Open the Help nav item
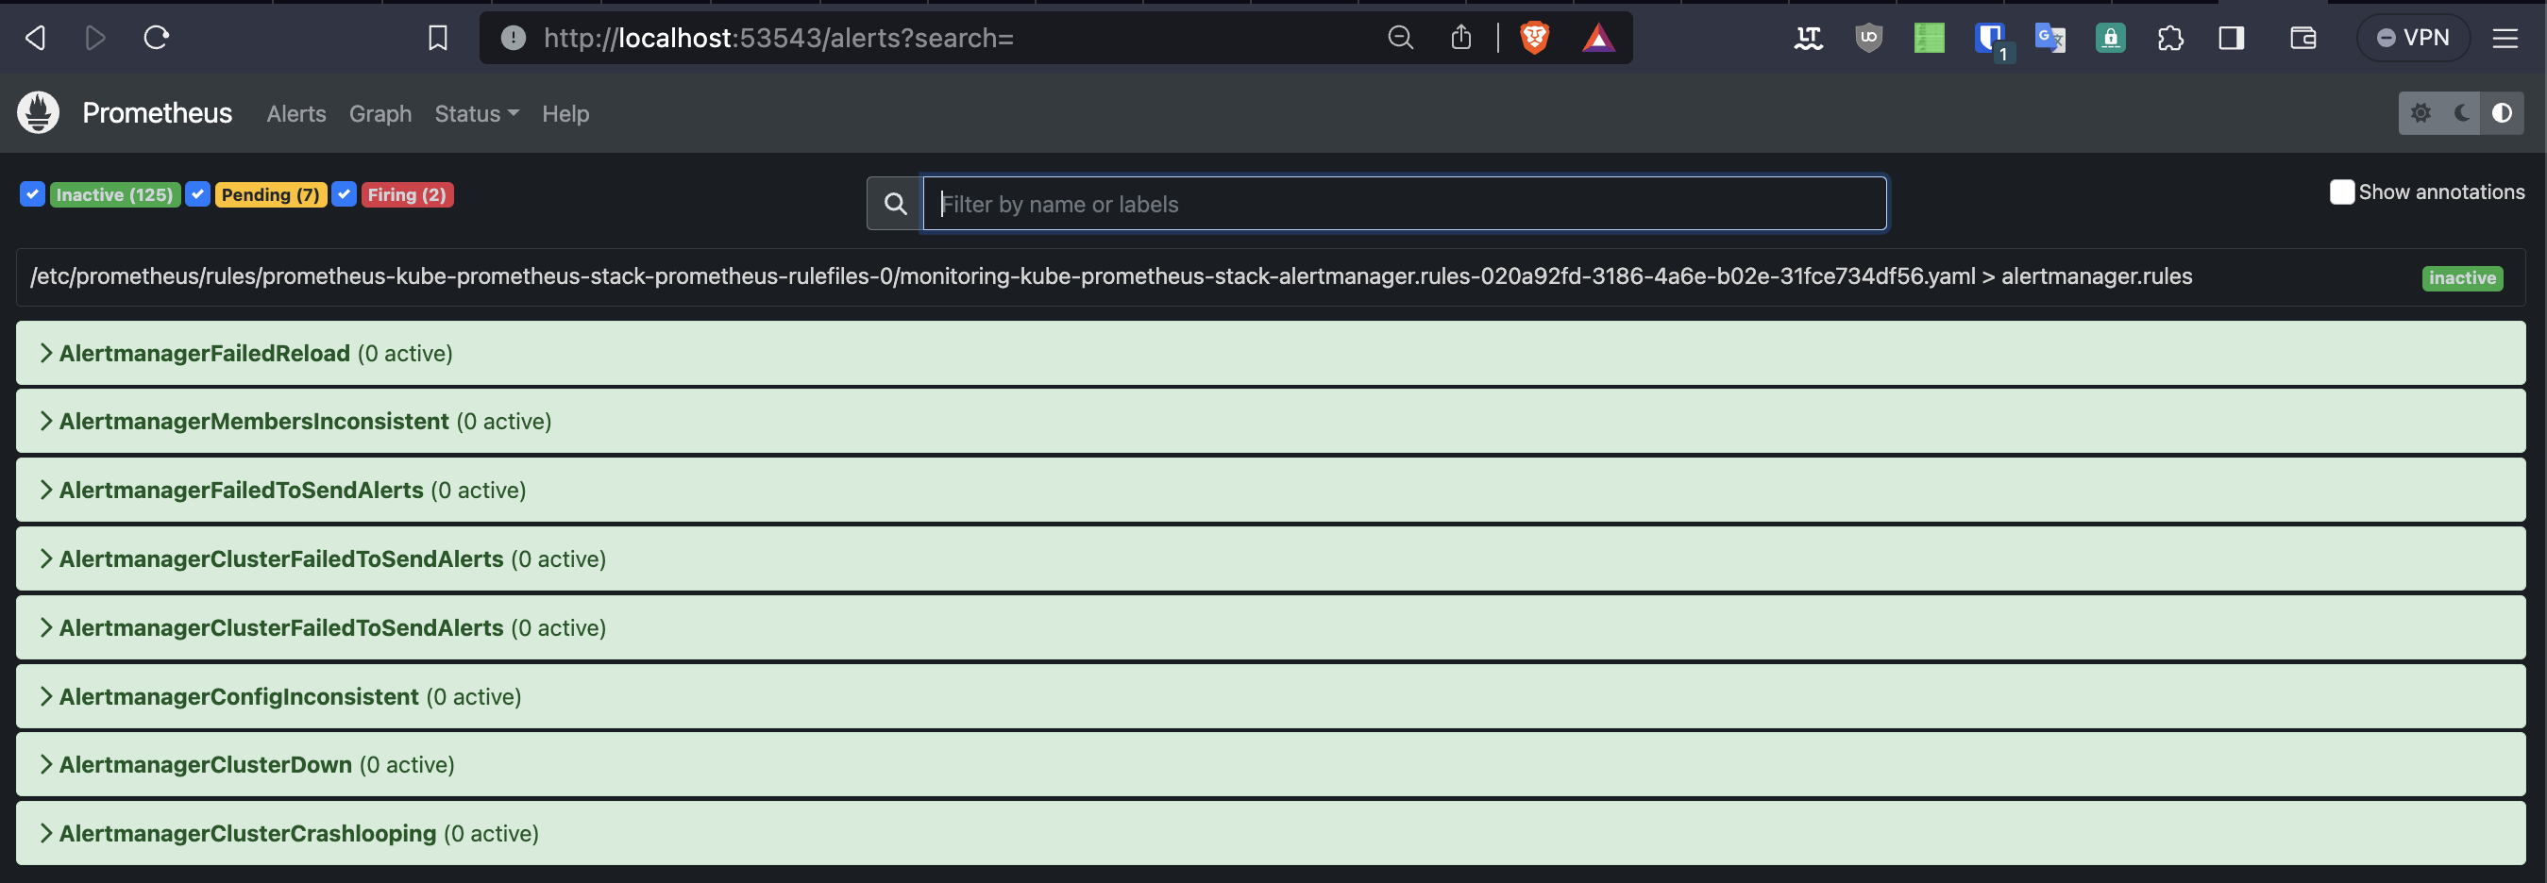The height and width of the screenshot is (883, 2547). coord(565,113)
